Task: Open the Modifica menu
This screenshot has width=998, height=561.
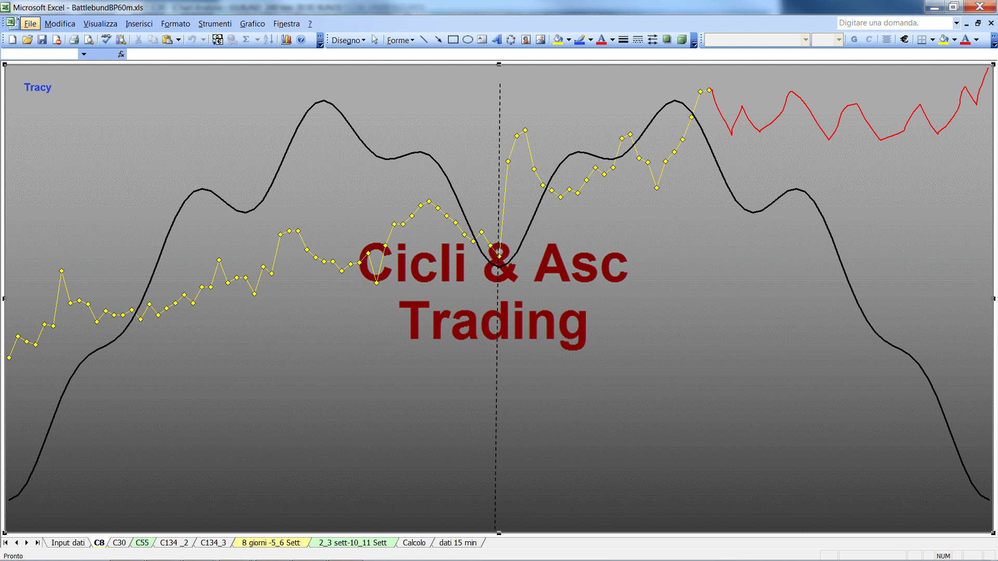Action: 60,23
